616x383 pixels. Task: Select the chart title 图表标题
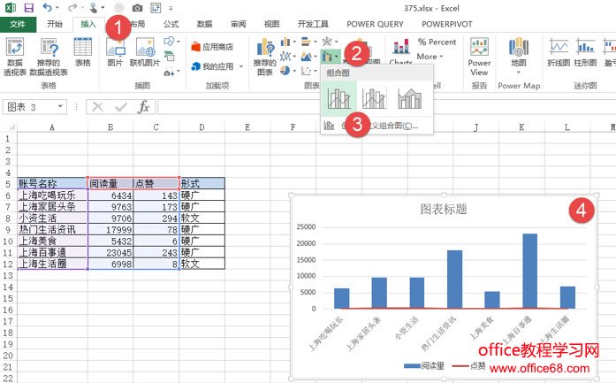(444, 209)
